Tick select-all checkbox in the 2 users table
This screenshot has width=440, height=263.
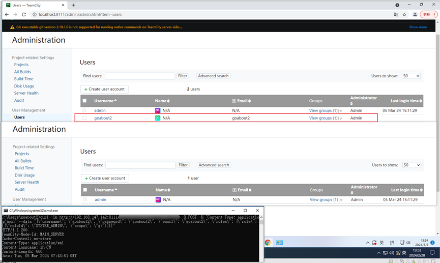[x=84, y=101]
